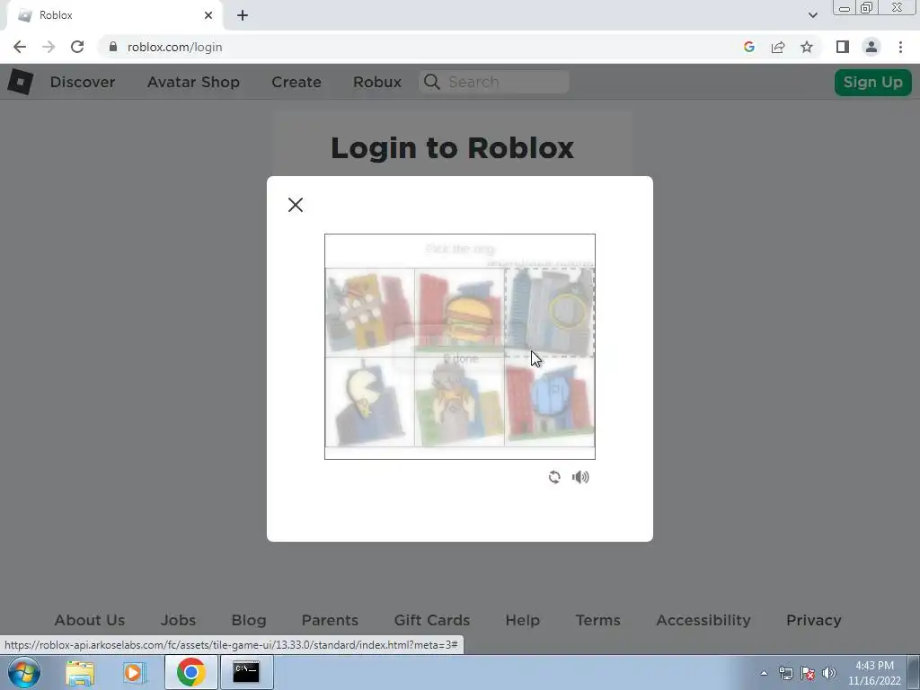The height and width of the screenshot is (690, 920).
Task: Open File Explorer from the taskbar
Action: 80,672
